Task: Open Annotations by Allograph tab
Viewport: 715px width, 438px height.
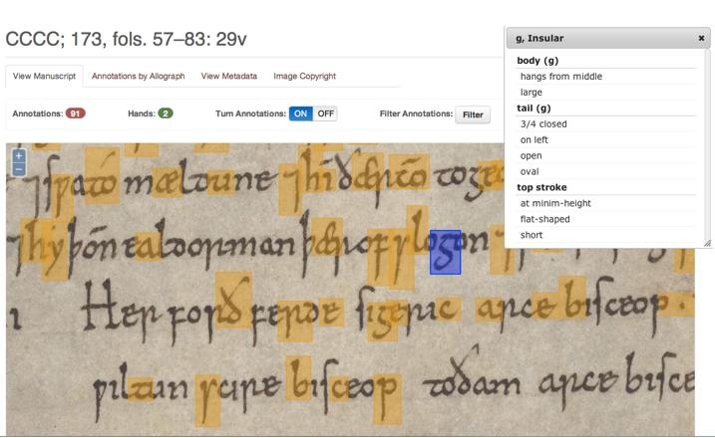Action: (139, 76)
